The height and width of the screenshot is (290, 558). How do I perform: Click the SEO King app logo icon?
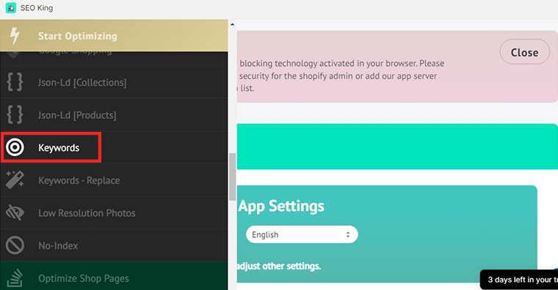coord(11,8)
